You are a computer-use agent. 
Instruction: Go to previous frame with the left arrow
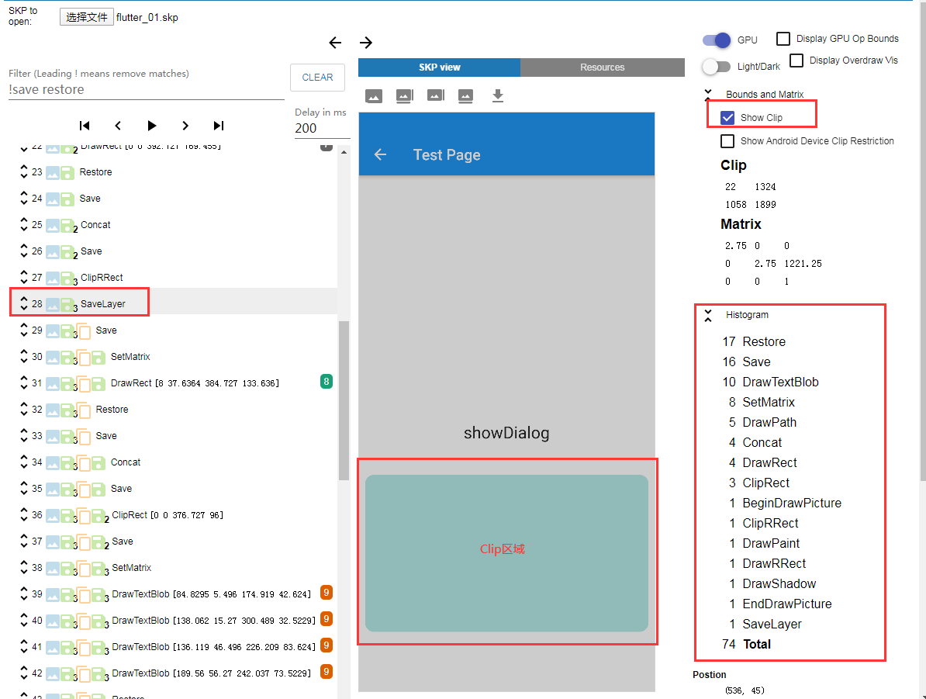pos(335,43)
